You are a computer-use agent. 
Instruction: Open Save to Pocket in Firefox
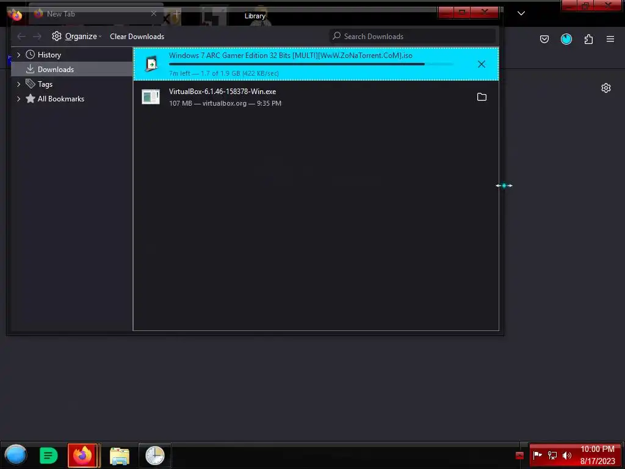544,39
